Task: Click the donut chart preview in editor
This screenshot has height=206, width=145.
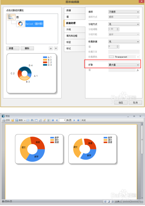Action: [x=25, y=74]
